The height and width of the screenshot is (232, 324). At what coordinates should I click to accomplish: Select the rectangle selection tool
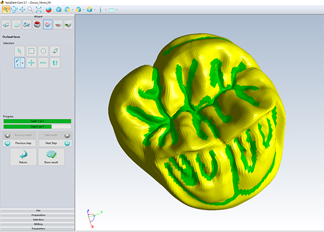point(32,51)
